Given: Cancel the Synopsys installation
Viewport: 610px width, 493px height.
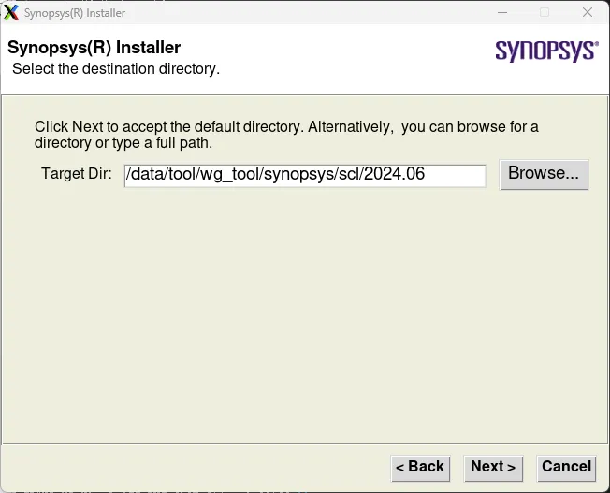Looking at the screenshot, I should [x=566, y=468].
